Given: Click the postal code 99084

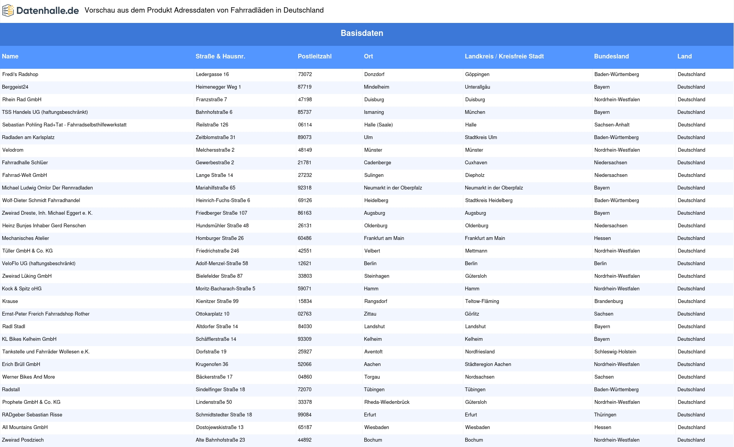Looking at the screenshot, I should tap(305, 415).
